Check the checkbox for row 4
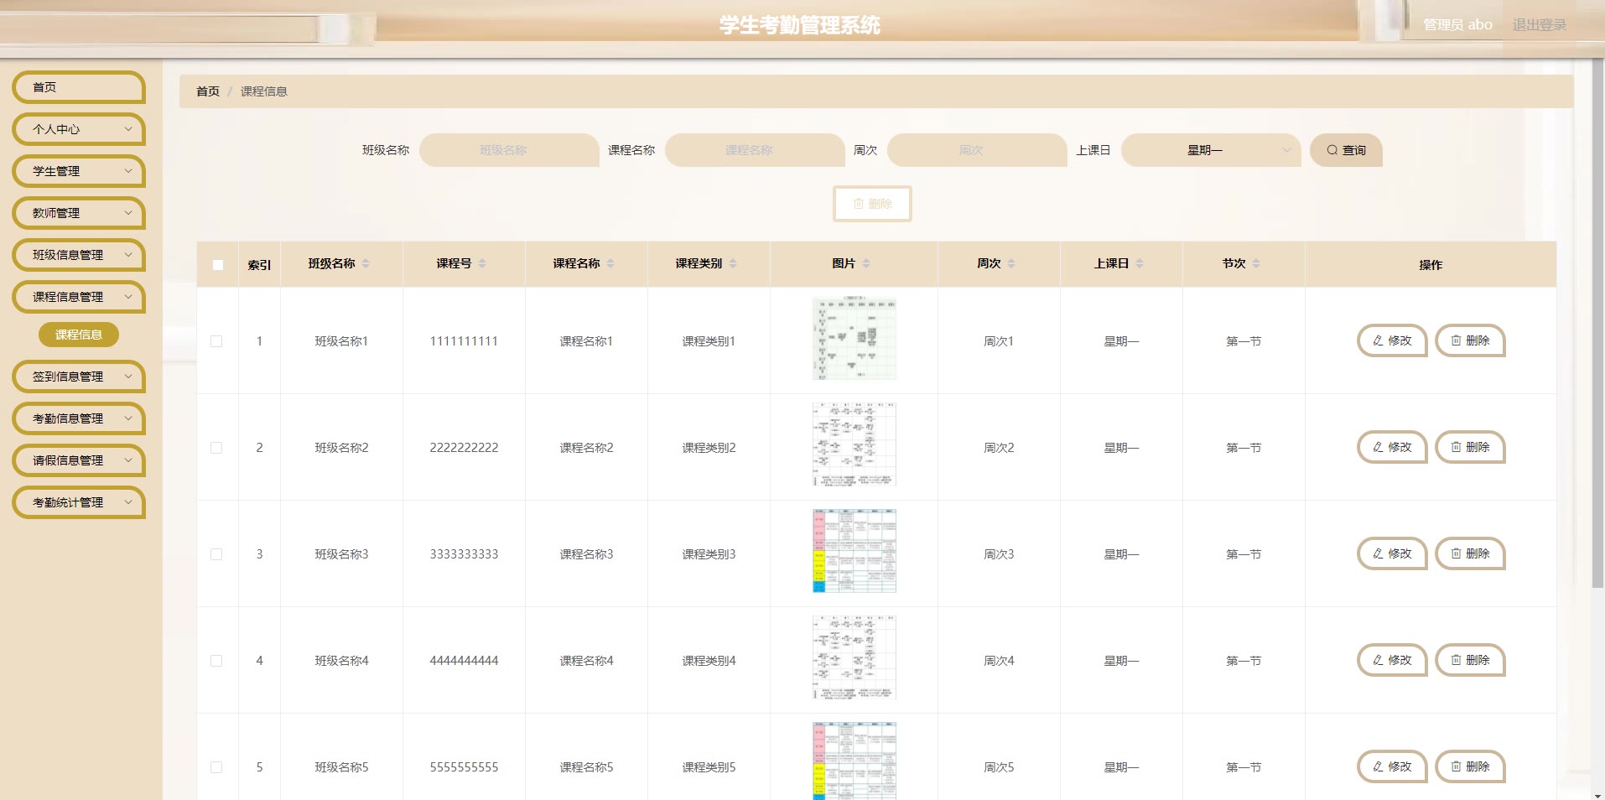This screenshot has height=800, width=1605. [x=216, y=661]
